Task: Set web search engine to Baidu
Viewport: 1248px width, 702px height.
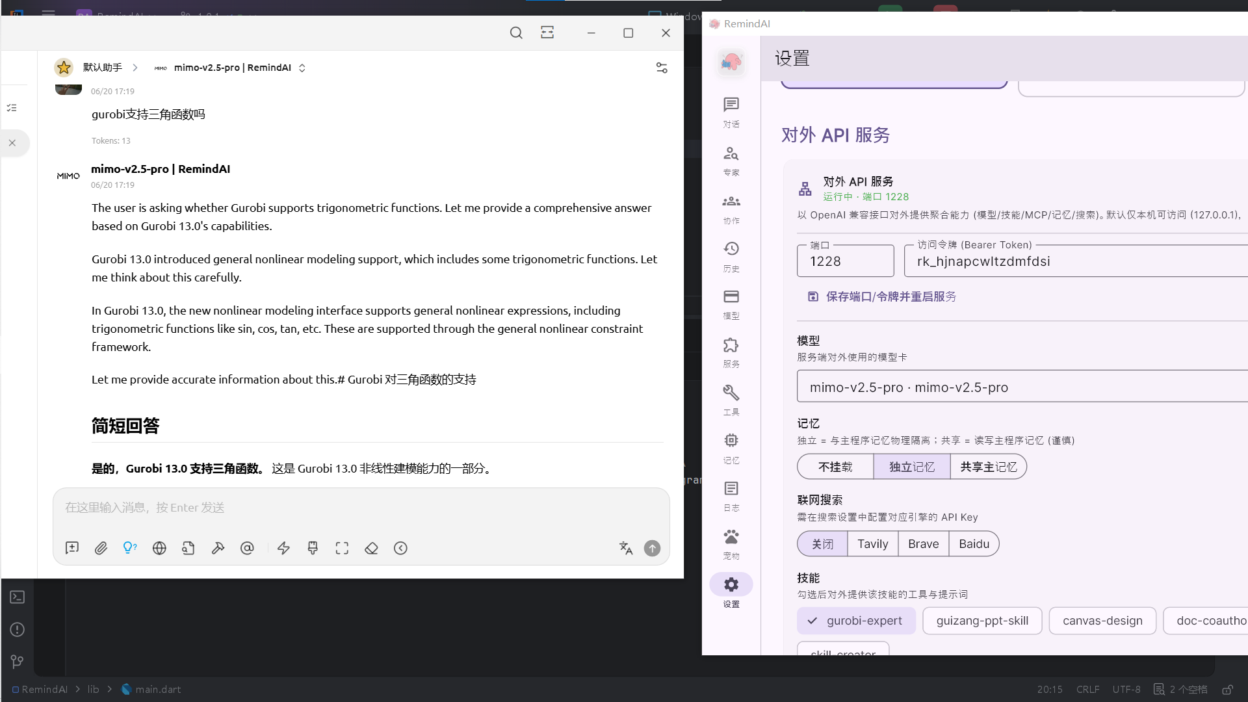Action: [974, 543]
